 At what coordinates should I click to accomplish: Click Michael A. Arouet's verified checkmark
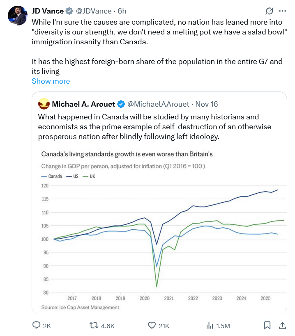121,104
